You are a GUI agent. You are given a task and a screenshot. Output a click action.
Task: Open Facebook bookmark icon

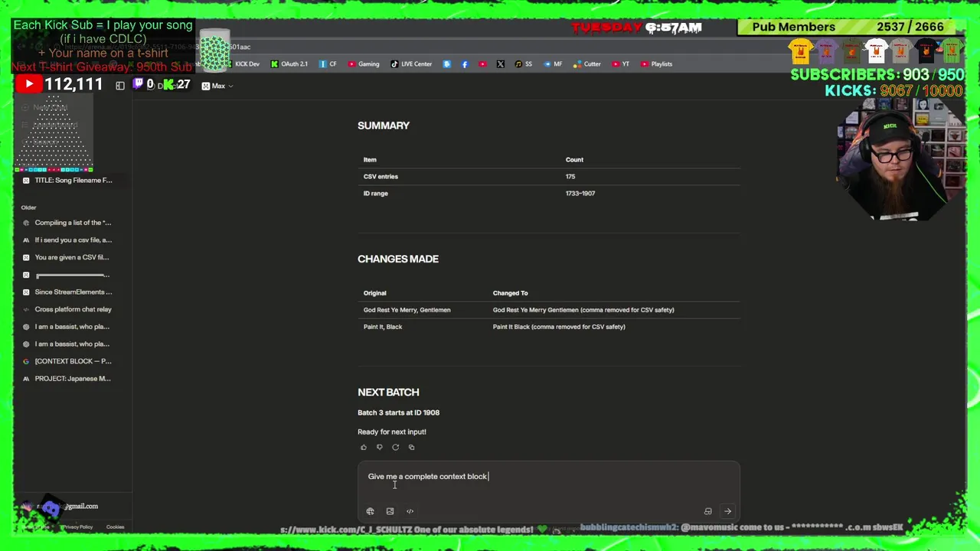pyautogui.click(x=465, y=64)
